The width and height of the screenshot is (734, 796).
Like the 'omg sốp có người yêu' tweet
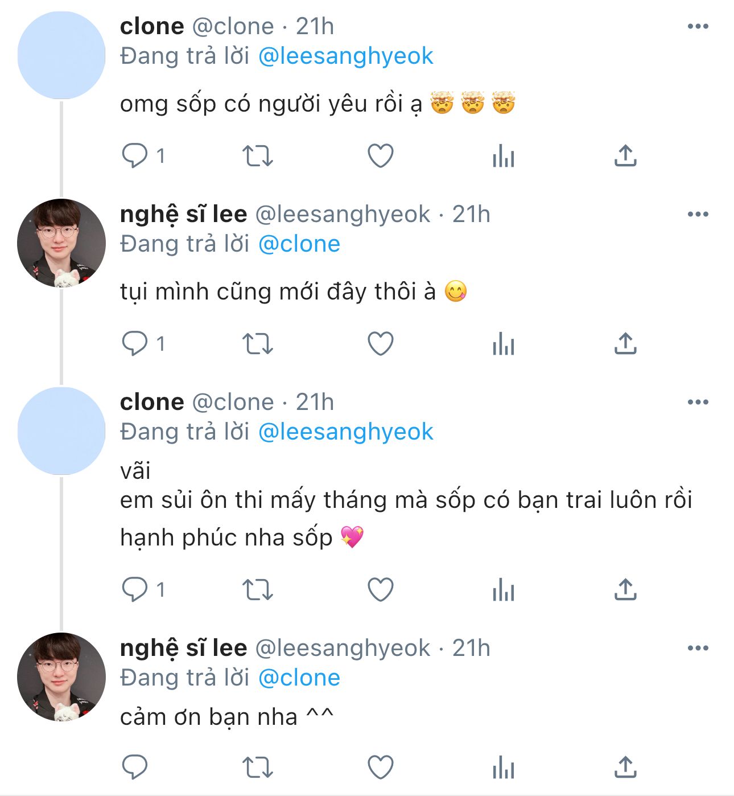coord(381,155)
